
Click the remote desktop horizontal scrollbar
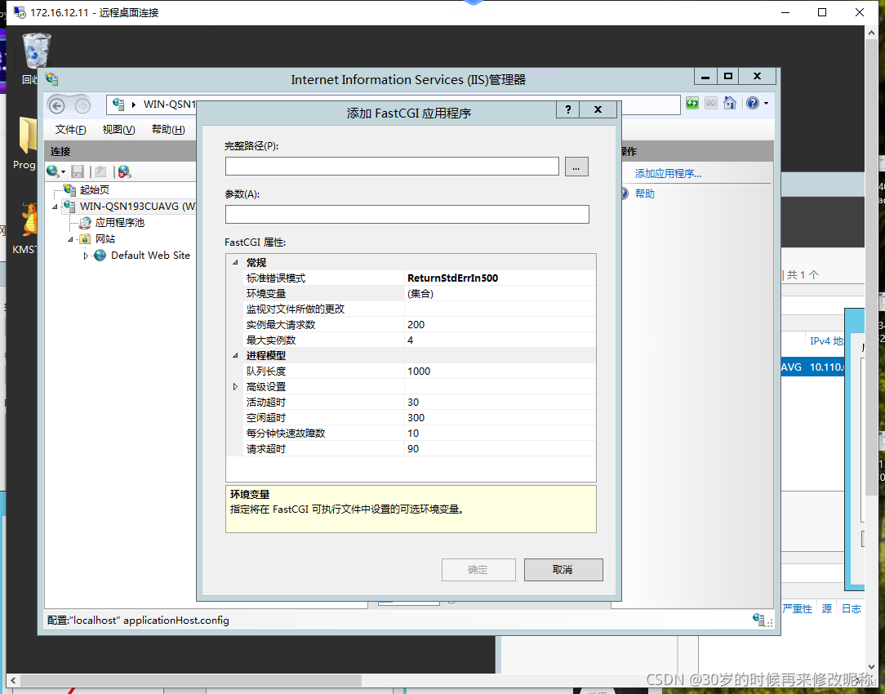[x=190, y=680]
